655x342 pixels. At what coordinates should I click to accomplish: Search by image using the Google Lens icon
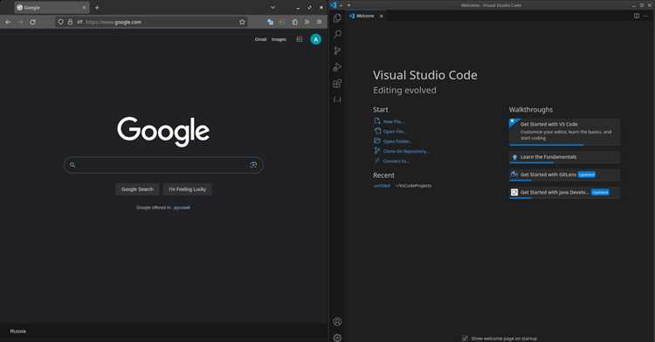pyautogui.click(x=253, y=165)
